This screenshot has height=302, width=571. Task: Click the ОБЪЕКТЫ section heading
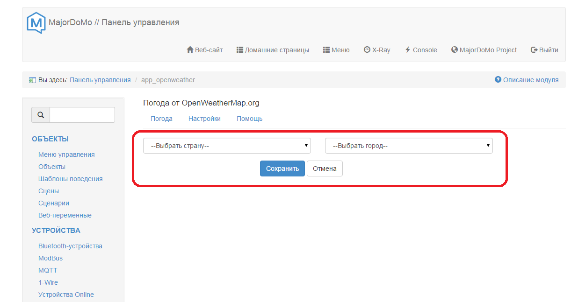pos(51,139)
